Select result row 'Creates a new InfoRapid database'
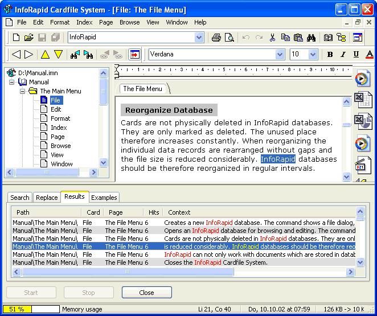The image size is (377, 316). (184, 223)
